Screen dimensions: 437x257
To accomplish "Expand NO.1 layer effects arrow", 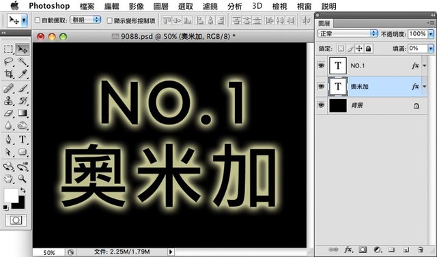I will click(425, 65).
